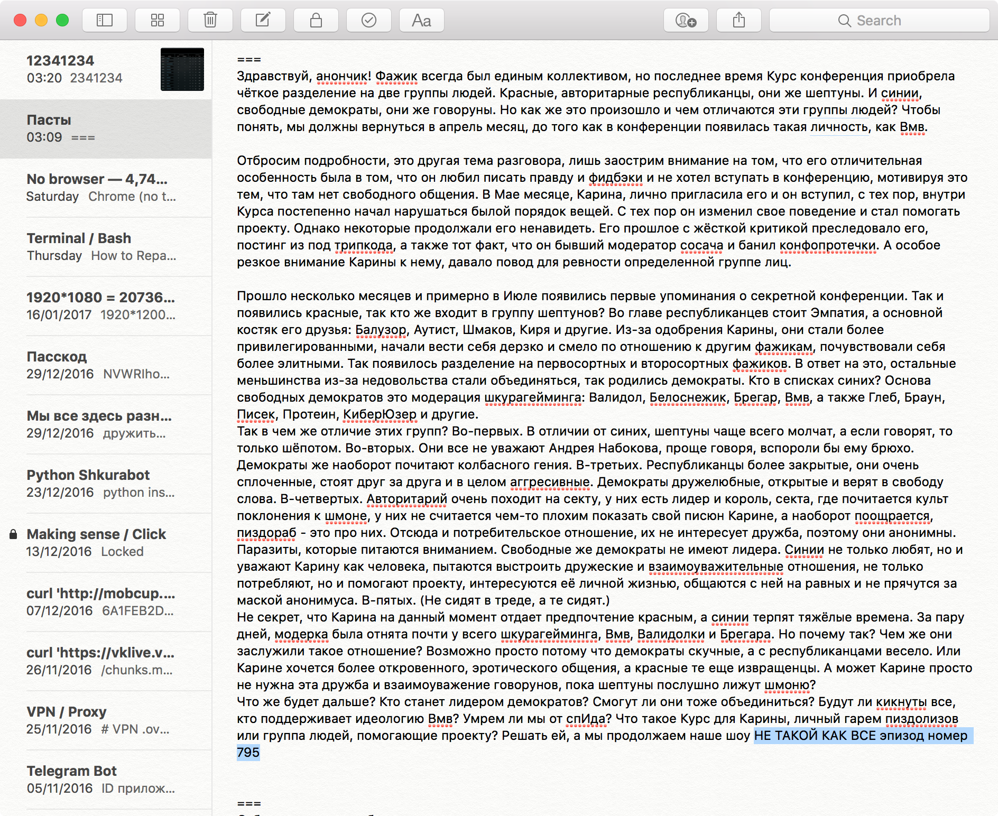Select the VPN / Proxy note
Viewport: 998px width, 816px height.
pyautogui.click(x=106, y=720)
